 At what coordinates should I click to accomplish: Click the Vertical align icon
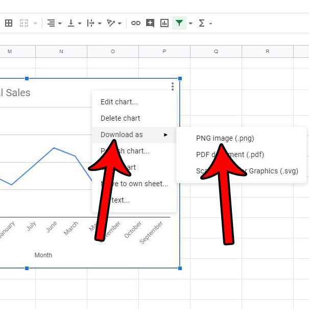pos(71,23)
